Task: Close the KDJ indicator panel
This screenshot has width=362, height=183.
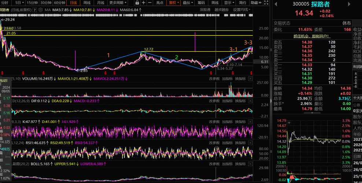Action: [250, 122]
